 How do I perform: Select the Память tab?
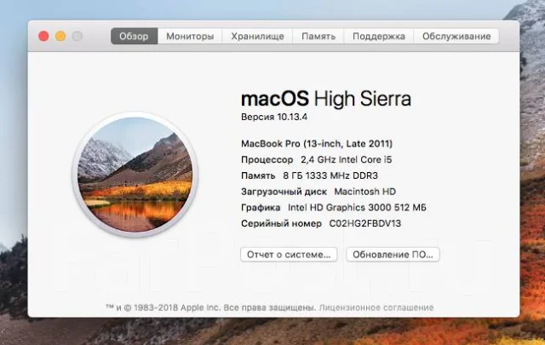pyautogui.click(x=318, y=36)
